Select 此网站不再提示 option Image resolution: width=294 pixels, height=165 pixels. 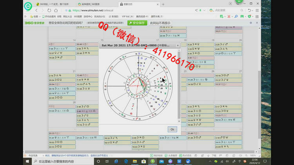(160, 23)
